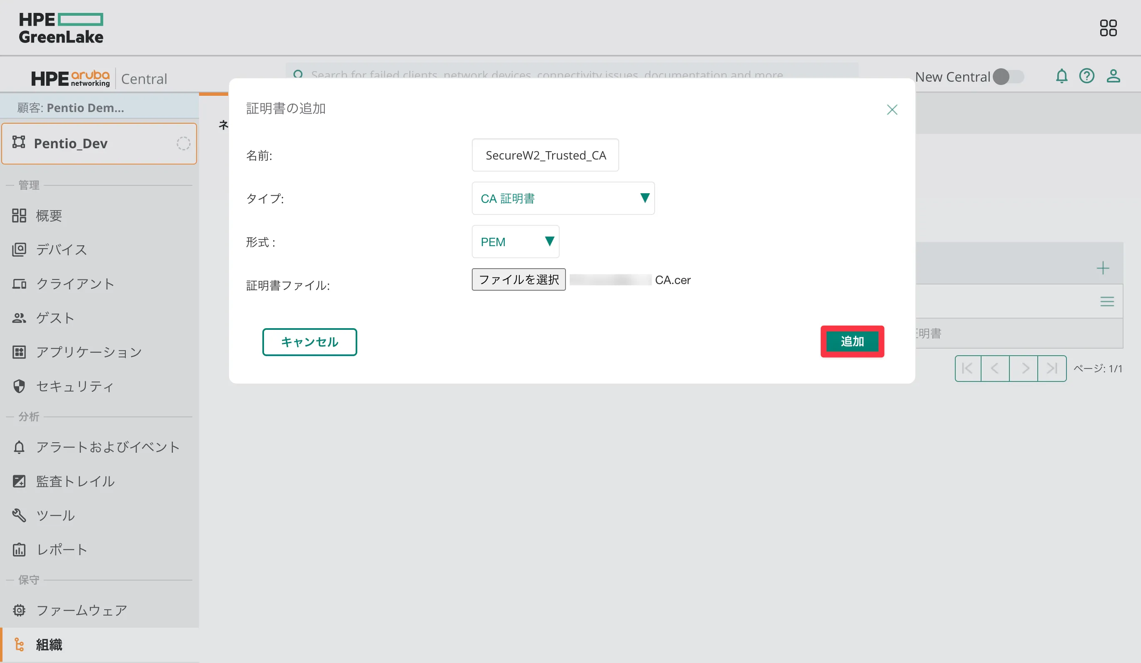The height and width of the screenshot is (663, 1141).
Task: Open the user account profile icon
Action: pyautogui.click(x=1113, y=76)
